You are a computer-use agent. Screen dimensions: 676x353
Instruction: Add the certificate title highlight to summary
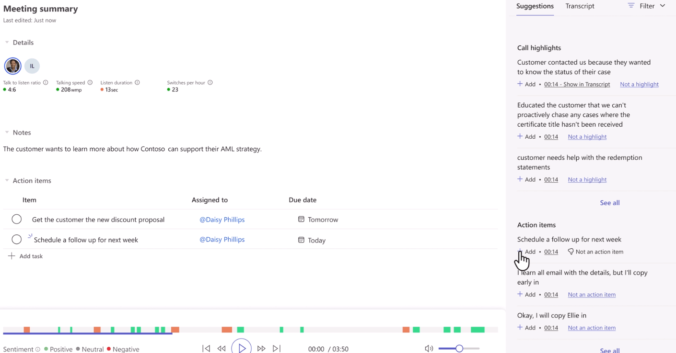[x=526, y=136]
